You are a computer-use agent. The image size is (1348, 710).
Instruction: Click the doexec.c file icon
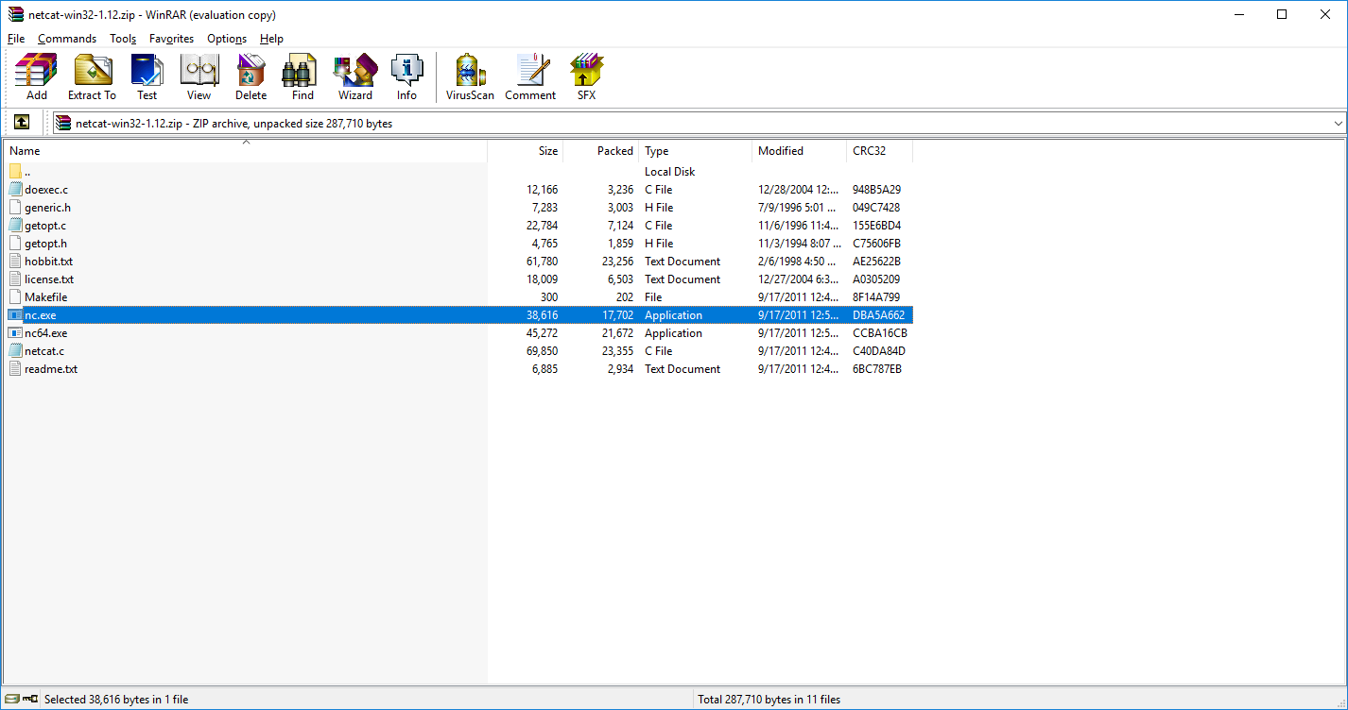coord(15,190)
